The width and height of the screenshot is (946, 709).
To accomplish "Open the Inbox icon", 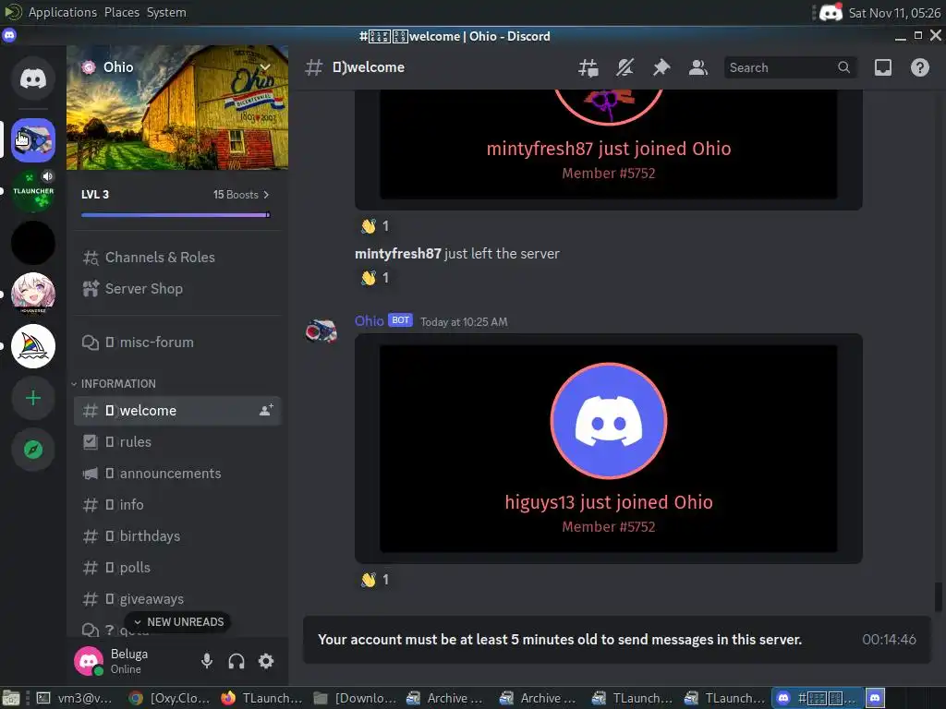I will point(883,67).
